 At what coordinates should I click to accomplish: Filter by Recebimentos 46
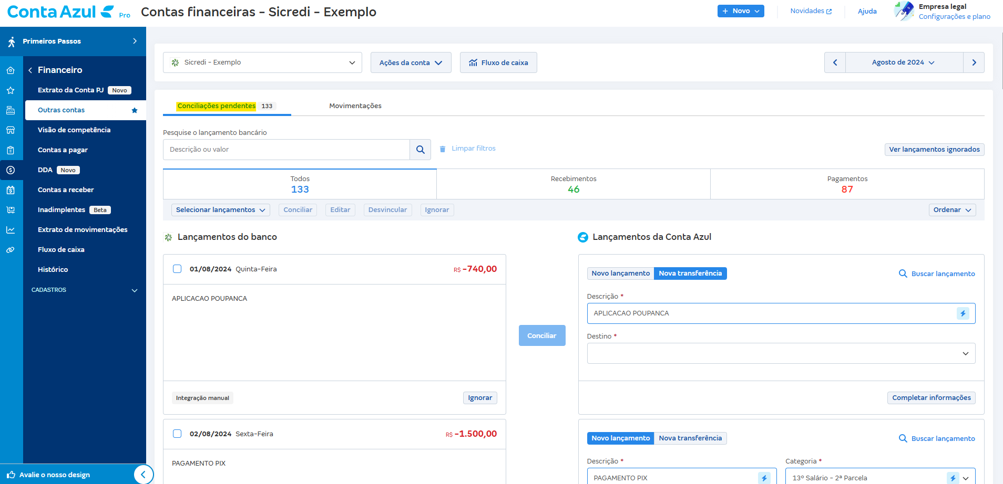click(x=574, y=184)
